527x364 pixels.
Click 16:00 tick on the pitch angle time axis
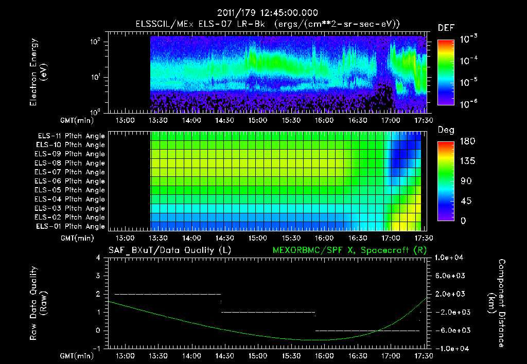click(324, 238)
